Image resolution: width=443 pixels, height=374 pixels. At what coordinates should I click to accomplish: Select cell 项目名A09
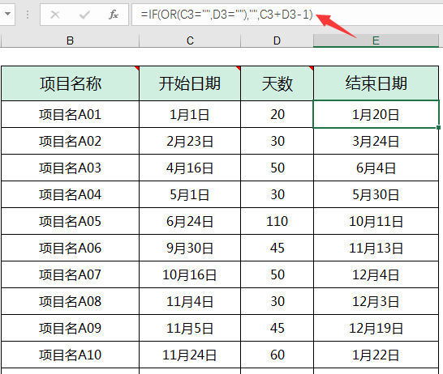70,328
